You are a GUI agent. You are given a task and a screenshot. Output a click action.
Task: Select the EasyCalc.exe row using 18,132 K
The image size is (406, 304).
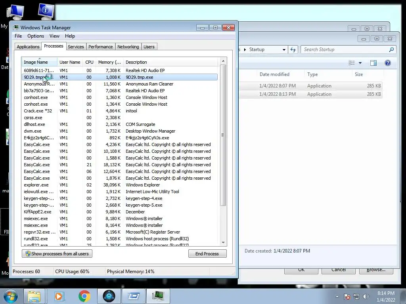point(119,165)
